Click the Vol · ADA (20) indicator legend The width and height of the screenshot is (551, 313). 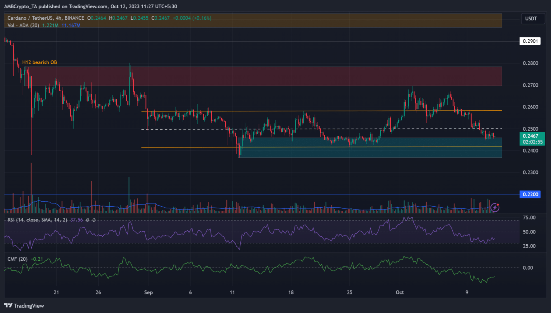pyautogui.click(x=23, y=25)
